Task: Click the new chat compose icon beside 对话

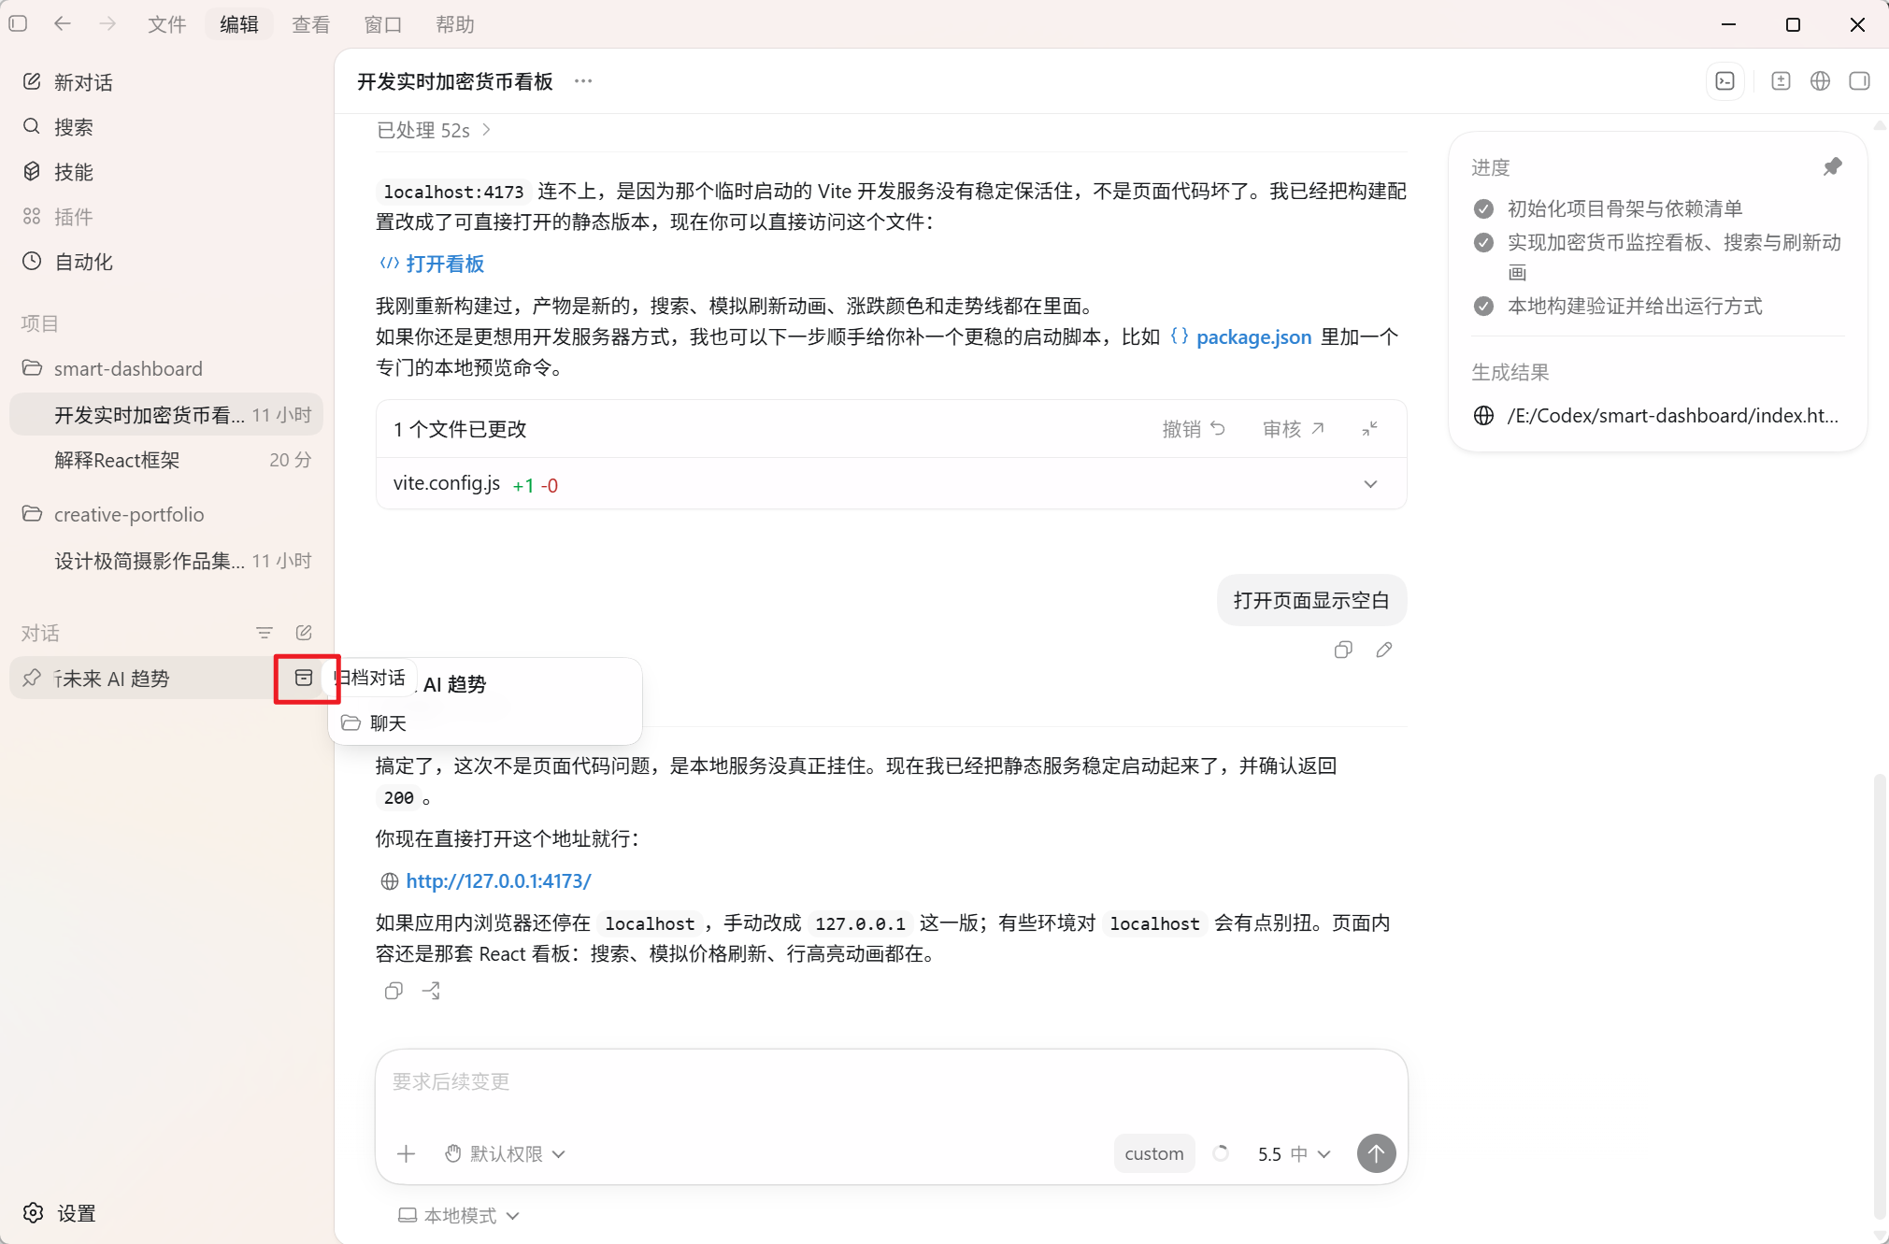Action: tap(304, 633)
